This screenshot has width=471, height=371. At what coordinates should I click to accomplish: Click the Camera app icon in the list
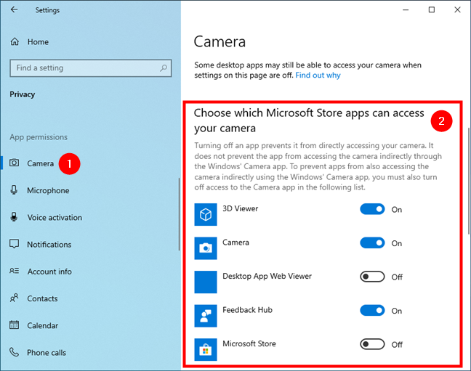206,248
